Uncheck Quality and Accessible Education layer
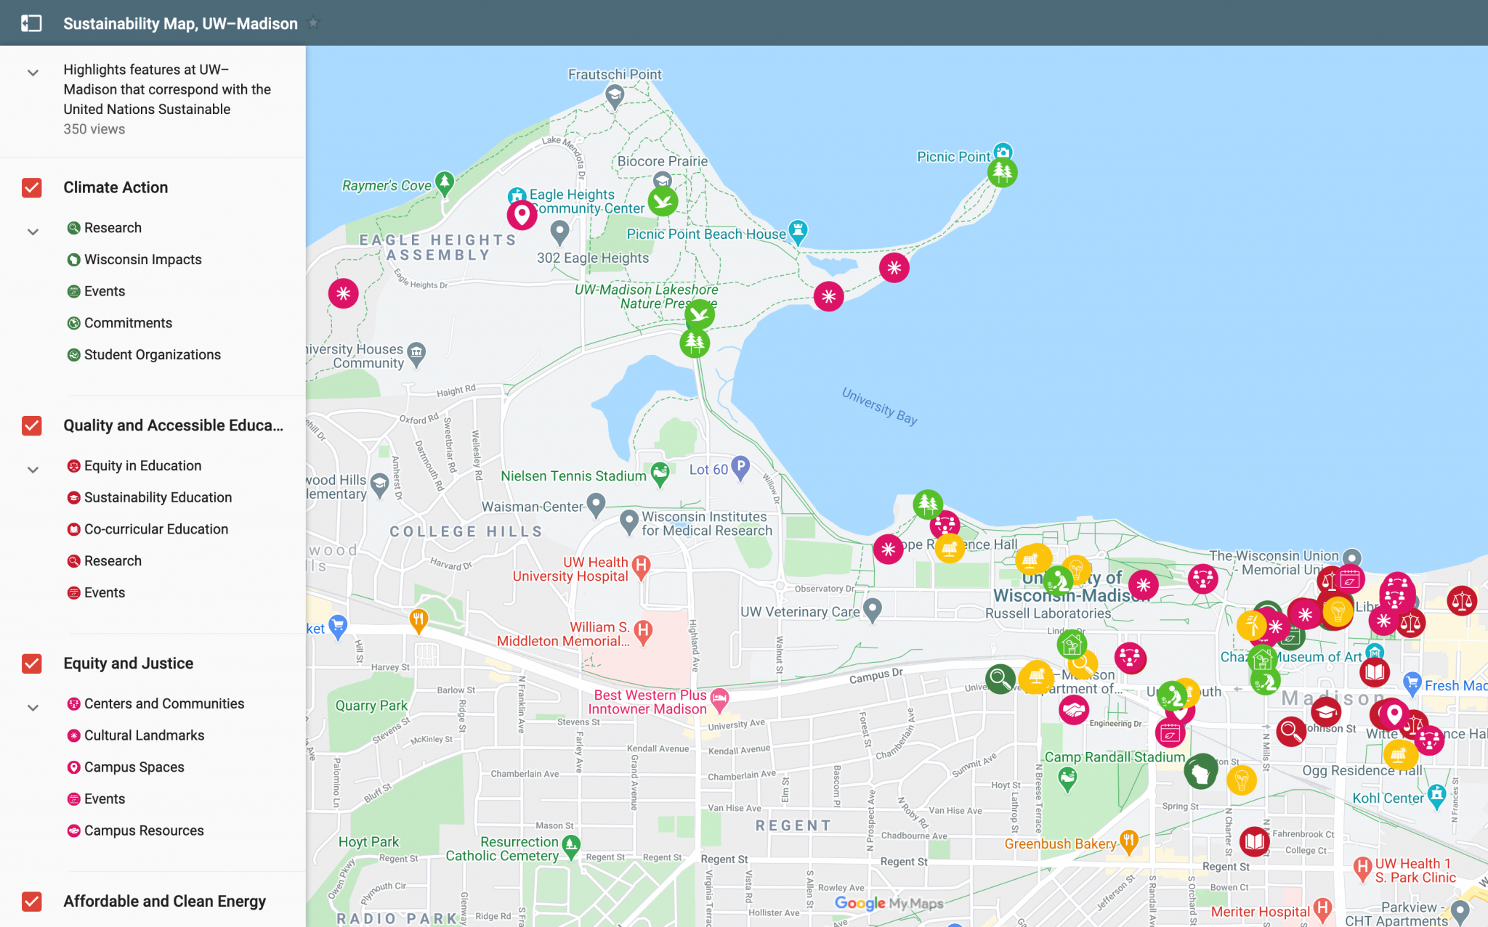1488x927 pixels. [32, 425]
